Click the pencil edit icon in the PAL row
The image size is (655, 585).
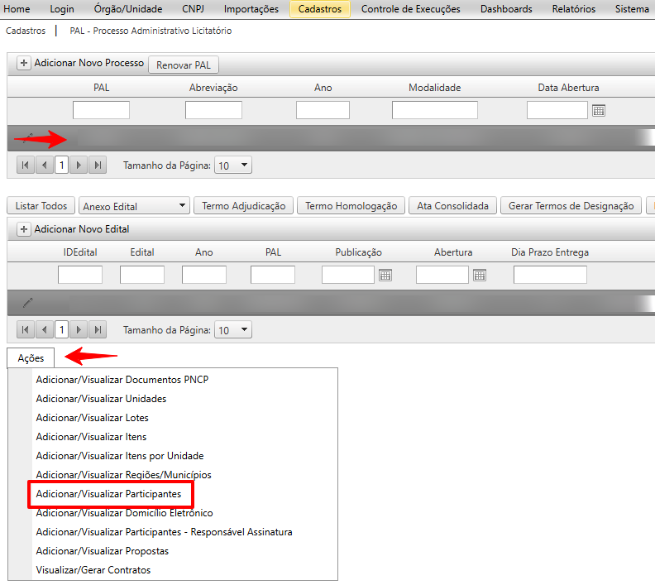tap(28, 137)
